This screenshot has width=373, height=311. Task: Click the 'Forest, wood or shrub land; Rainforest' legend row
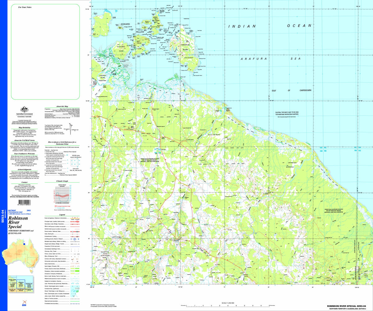tap(62, 269)
